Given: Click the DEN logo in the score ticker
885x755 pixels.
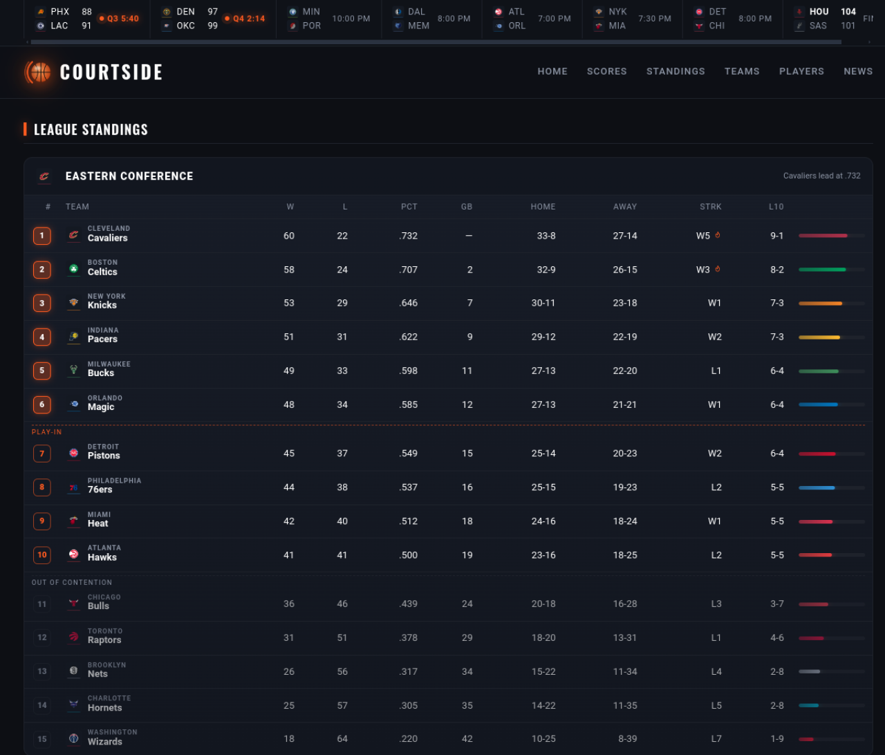Looking at the screenshot, I should (x=167, y=12).
